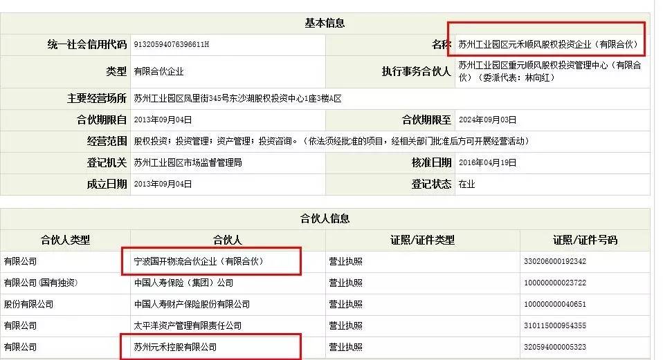Click the name 苏州工业园区元禾顺风股权投资企业（有限合伙）

tap(548, 44)
